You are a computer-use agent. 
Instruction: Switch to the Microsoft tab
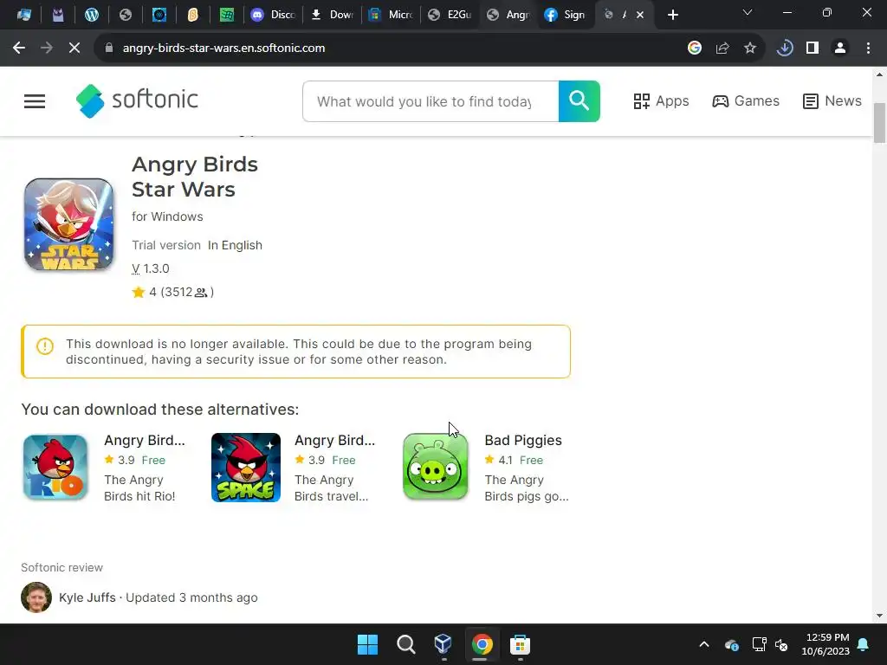pyautogui.click(x=392, y=15)
